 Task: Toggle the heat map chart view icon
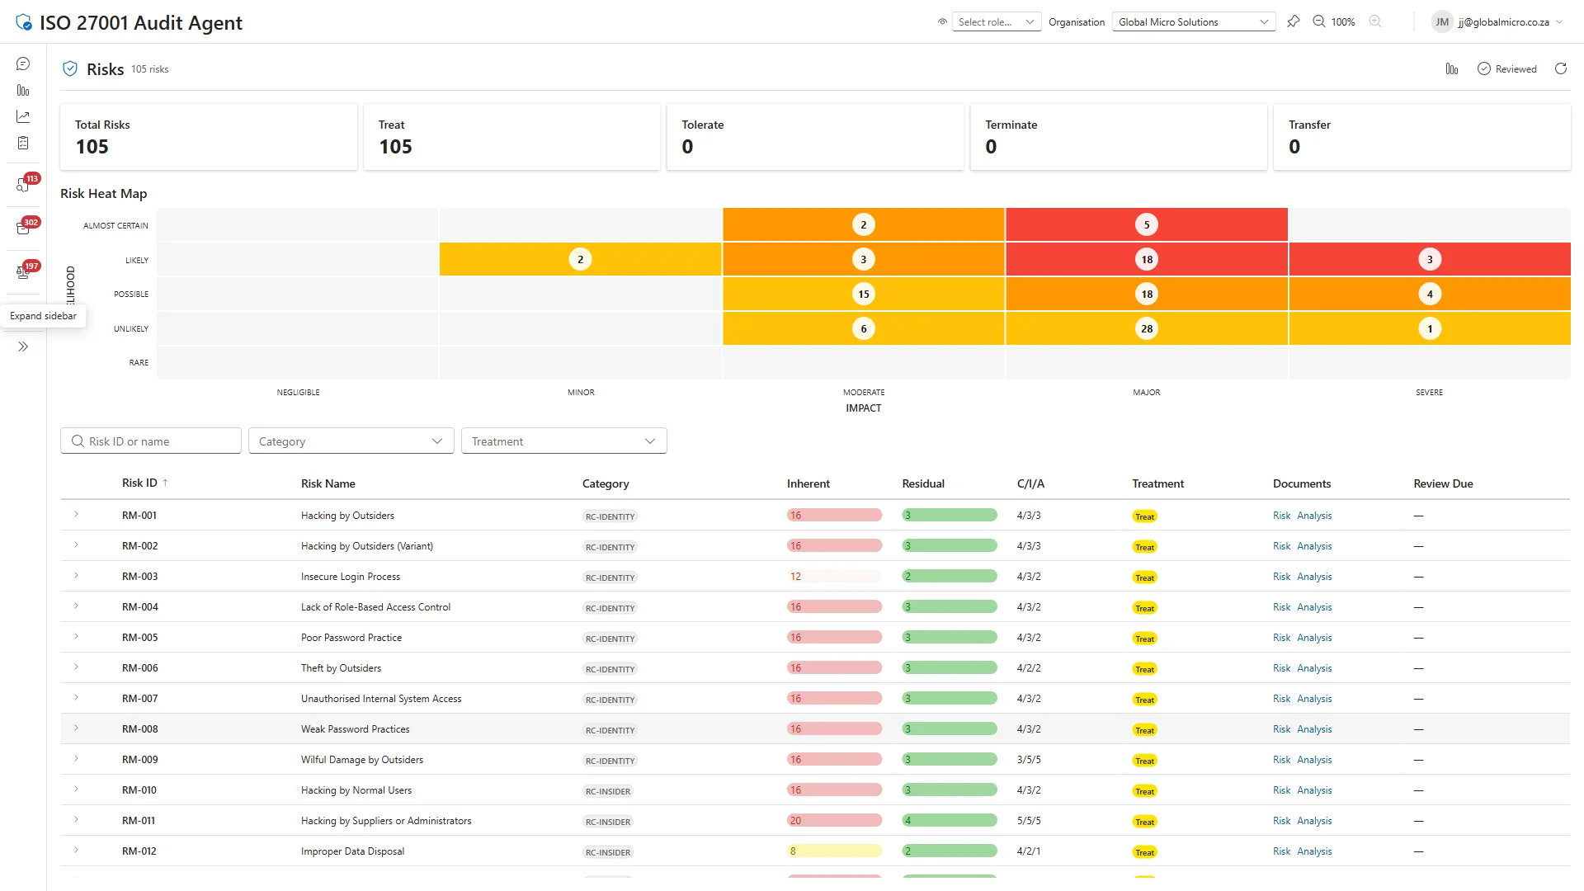click(x=1451, y=68)
